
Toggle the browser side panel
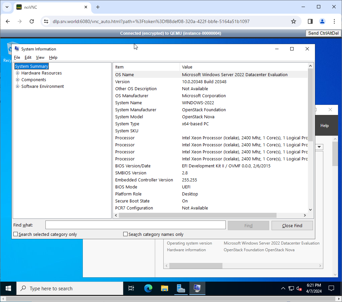pos(310,21)
